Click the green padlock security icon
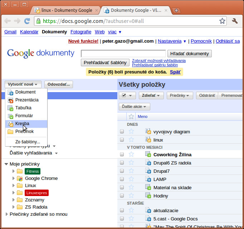Image resolution: width=244 pixels, height=229 pixels. tap(38, 21)
